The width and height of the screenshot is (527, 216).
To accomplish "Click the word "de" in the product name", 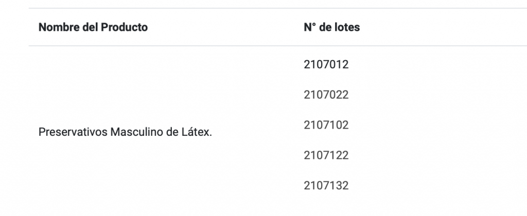I will (166, 132).
